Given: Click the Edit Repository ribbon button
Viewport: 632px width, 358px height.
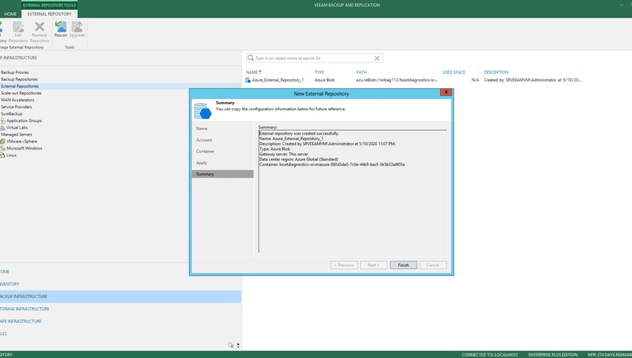Looking at the screenshot, I should [18, 32].
